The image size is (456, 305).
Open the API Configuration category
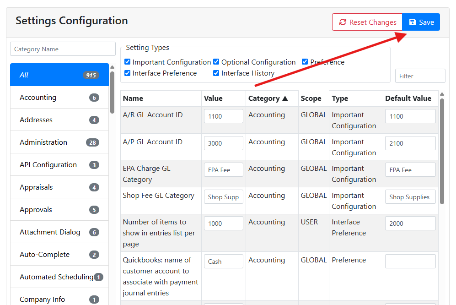coord(59,164)
